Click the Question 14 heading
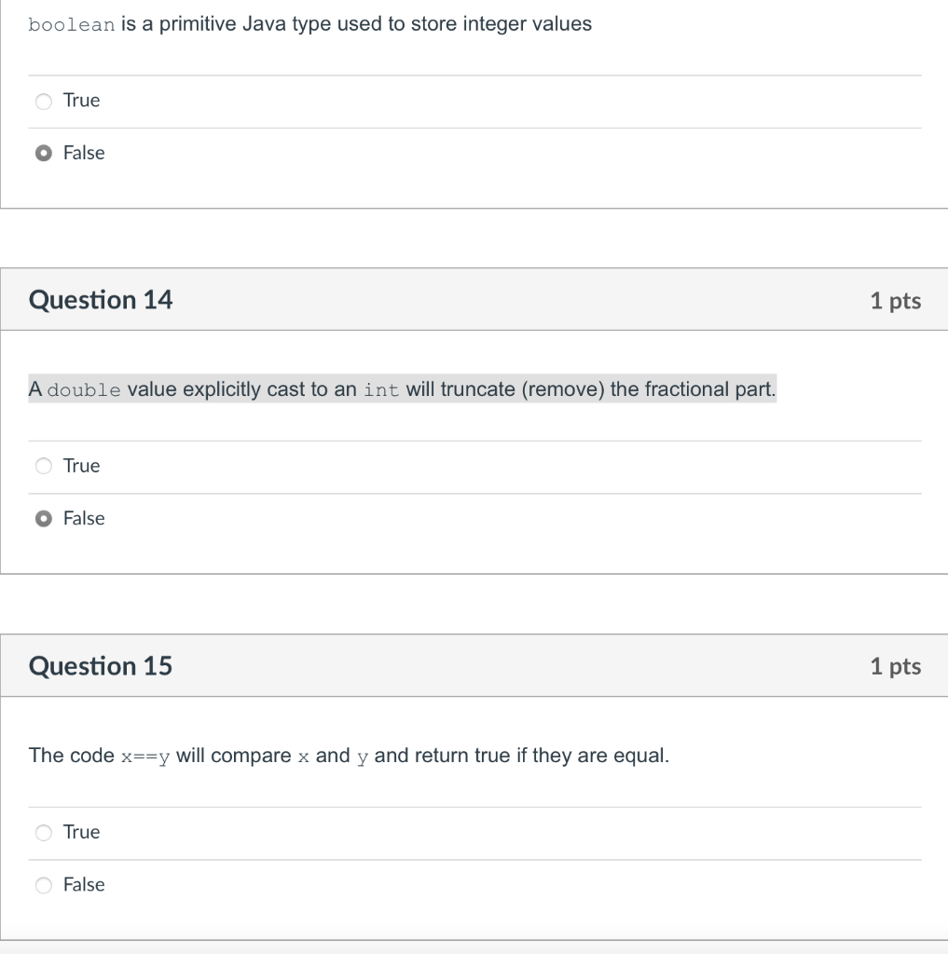 coord(101,300)
